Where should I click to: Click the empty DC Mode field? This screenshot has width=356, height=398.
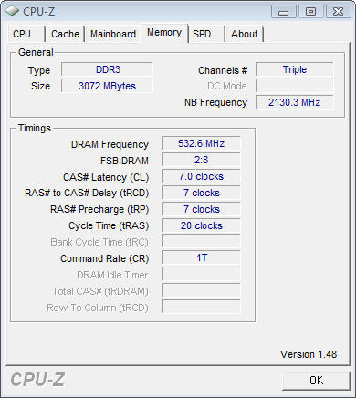[x=294, y=86]
